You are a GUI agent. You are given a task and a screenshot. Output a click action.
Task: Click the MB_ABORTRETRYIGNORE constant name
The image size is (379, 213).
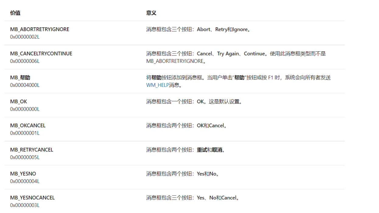[x=40, y=29]
